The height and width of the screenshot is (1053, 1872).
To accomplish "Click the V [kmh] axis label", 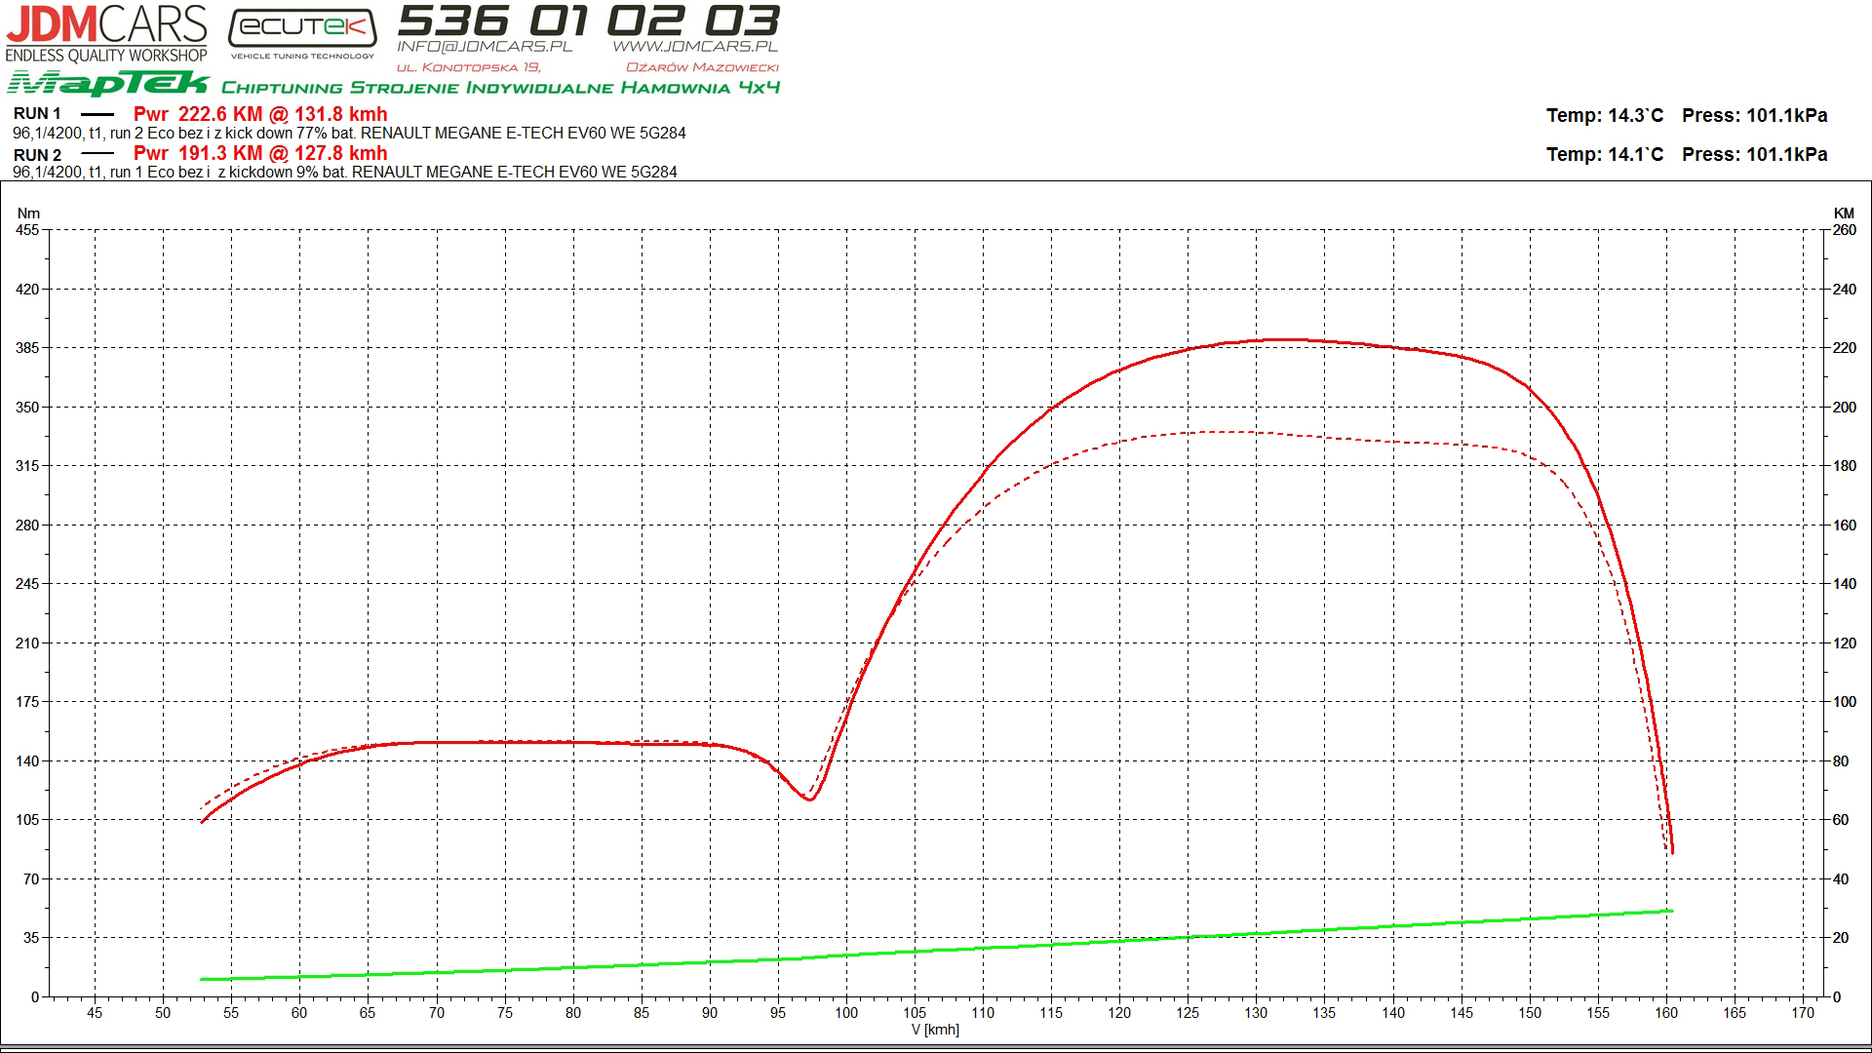I will click(x=935, y=1030).
